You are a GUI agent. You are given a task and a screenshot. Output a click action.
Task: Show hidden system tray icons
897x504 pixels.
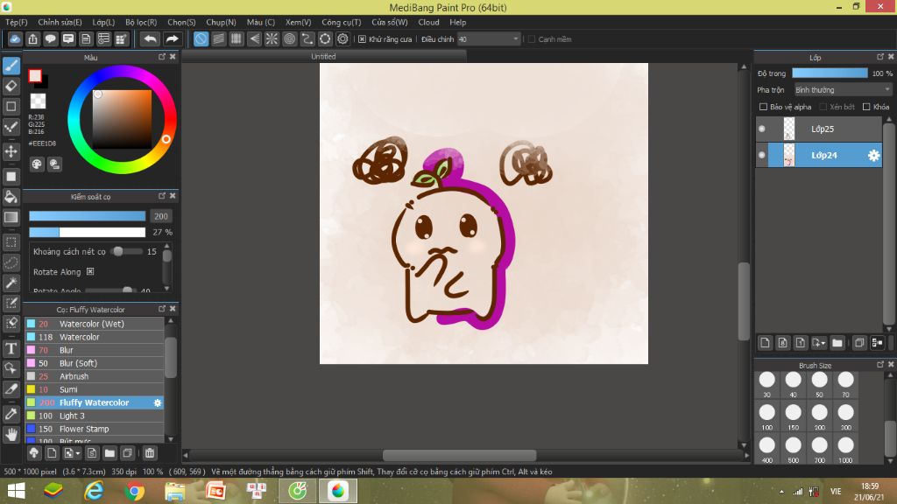781,492
